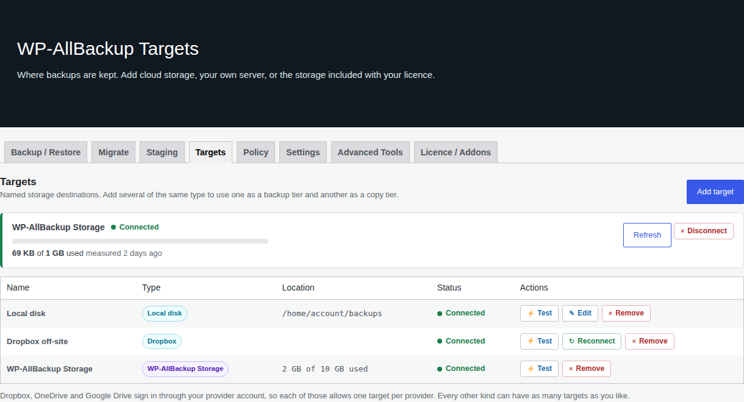The image size is (744, 402).
Task: Test the Dropbox off-site target
Action: (539, 341)
